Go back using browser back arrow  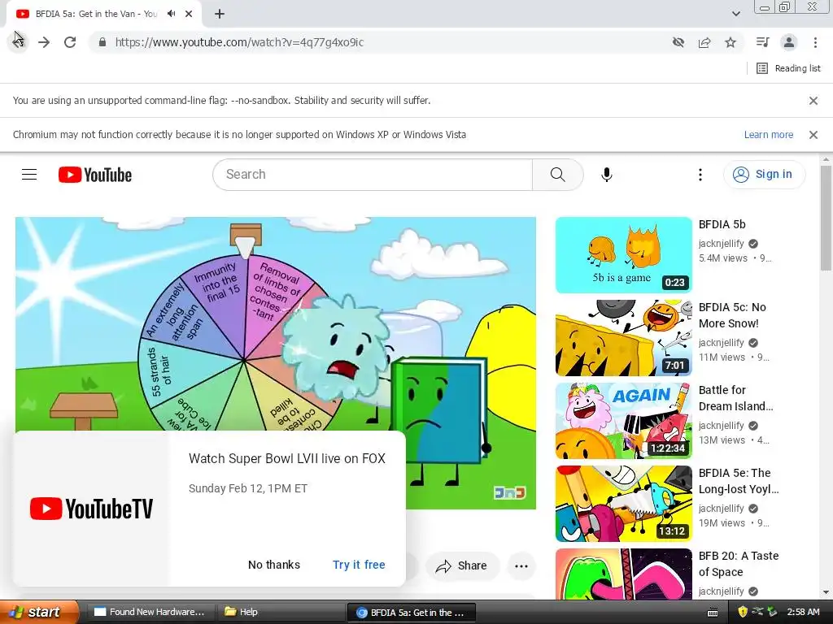[19, 42]
